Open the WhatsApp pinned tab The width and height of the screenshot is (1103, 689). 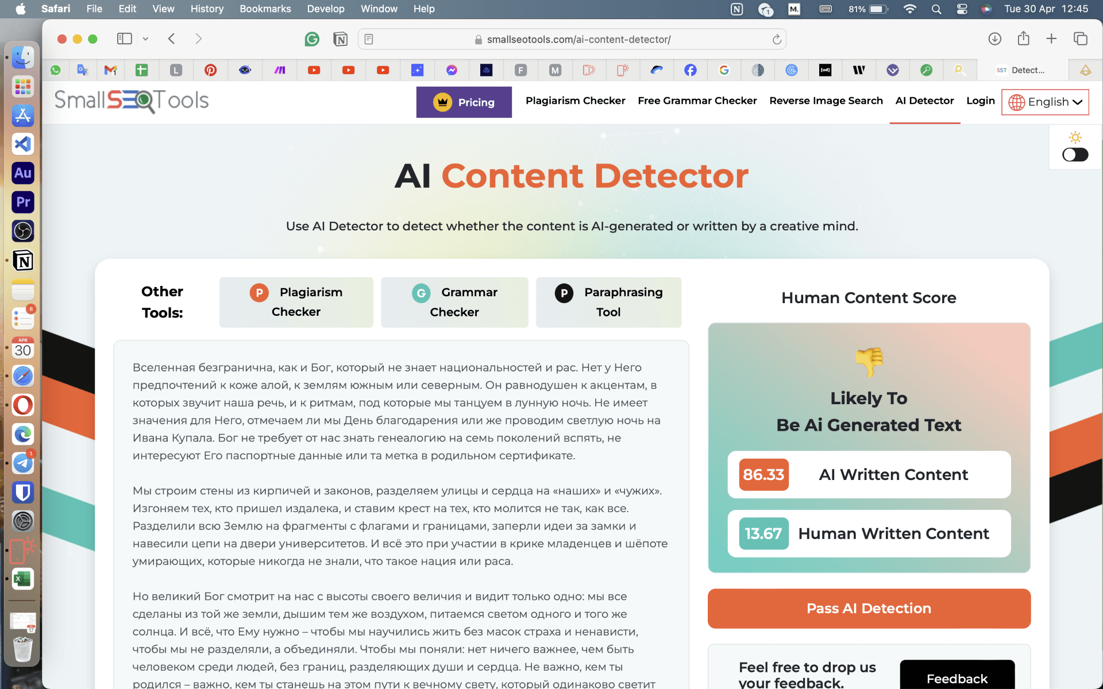coord(56,70)
